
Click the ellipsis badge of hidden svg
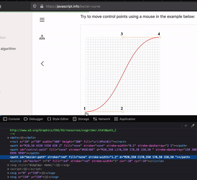pos(58,165)
